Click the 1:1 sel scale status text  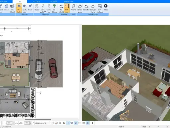click(144, 127)
